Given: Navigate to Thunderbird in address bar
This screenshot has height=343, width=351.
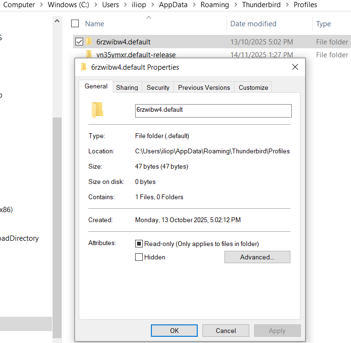Looking at the screenshot, I should tap(261, 5).
